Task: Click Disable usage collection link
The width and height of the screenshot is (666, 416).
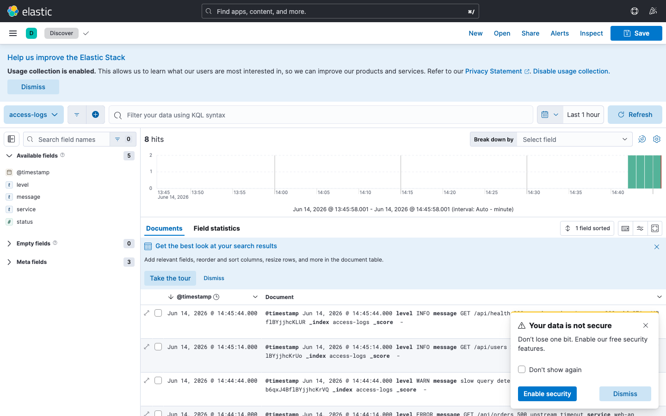Action: (x=571, y=71)
